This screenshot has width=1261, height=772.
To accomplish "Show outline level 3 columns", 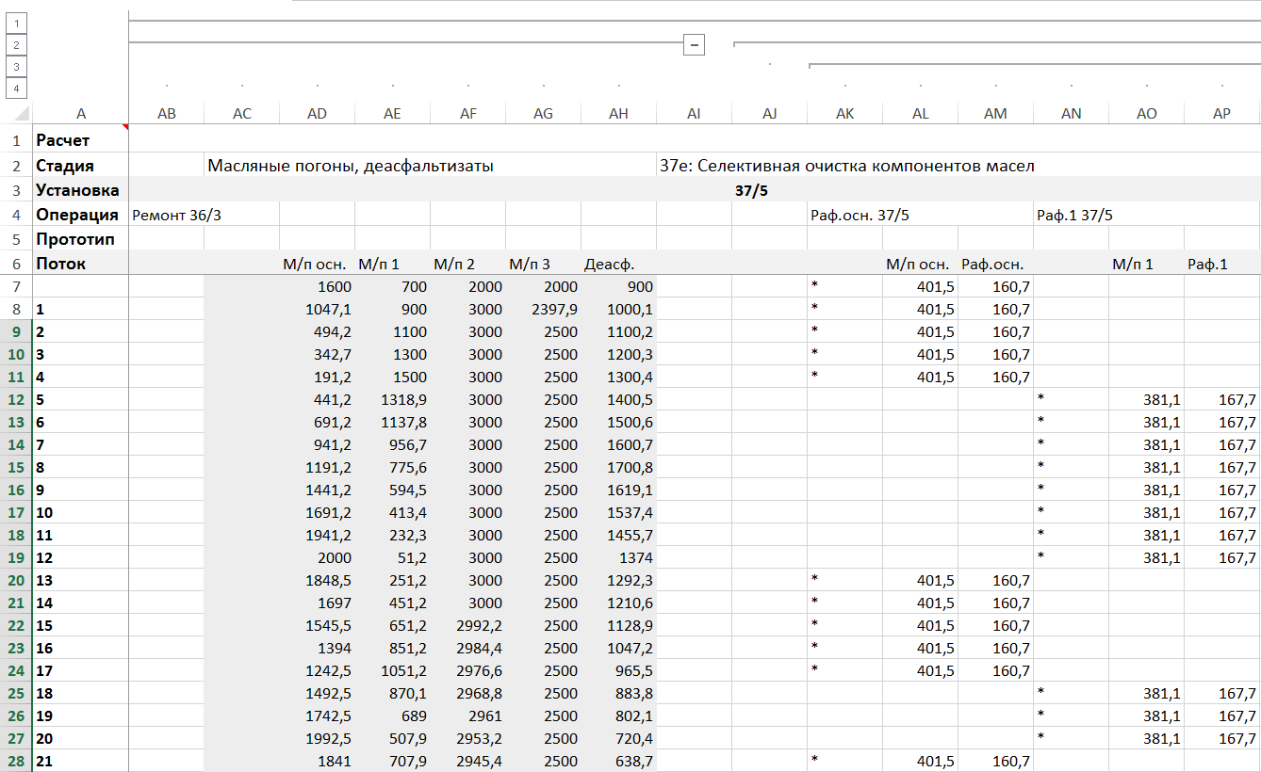I will click(x=17, y=66).
